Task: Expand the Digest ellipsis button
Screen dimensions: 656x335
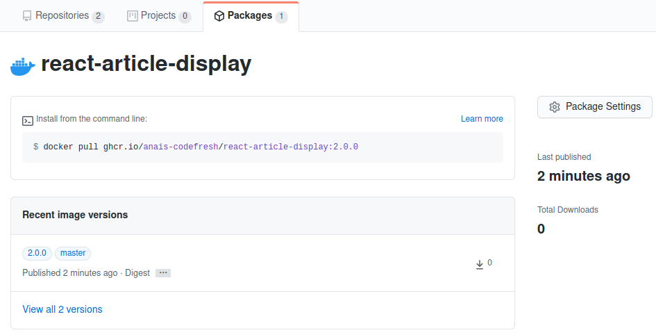Action: point(163,273)
